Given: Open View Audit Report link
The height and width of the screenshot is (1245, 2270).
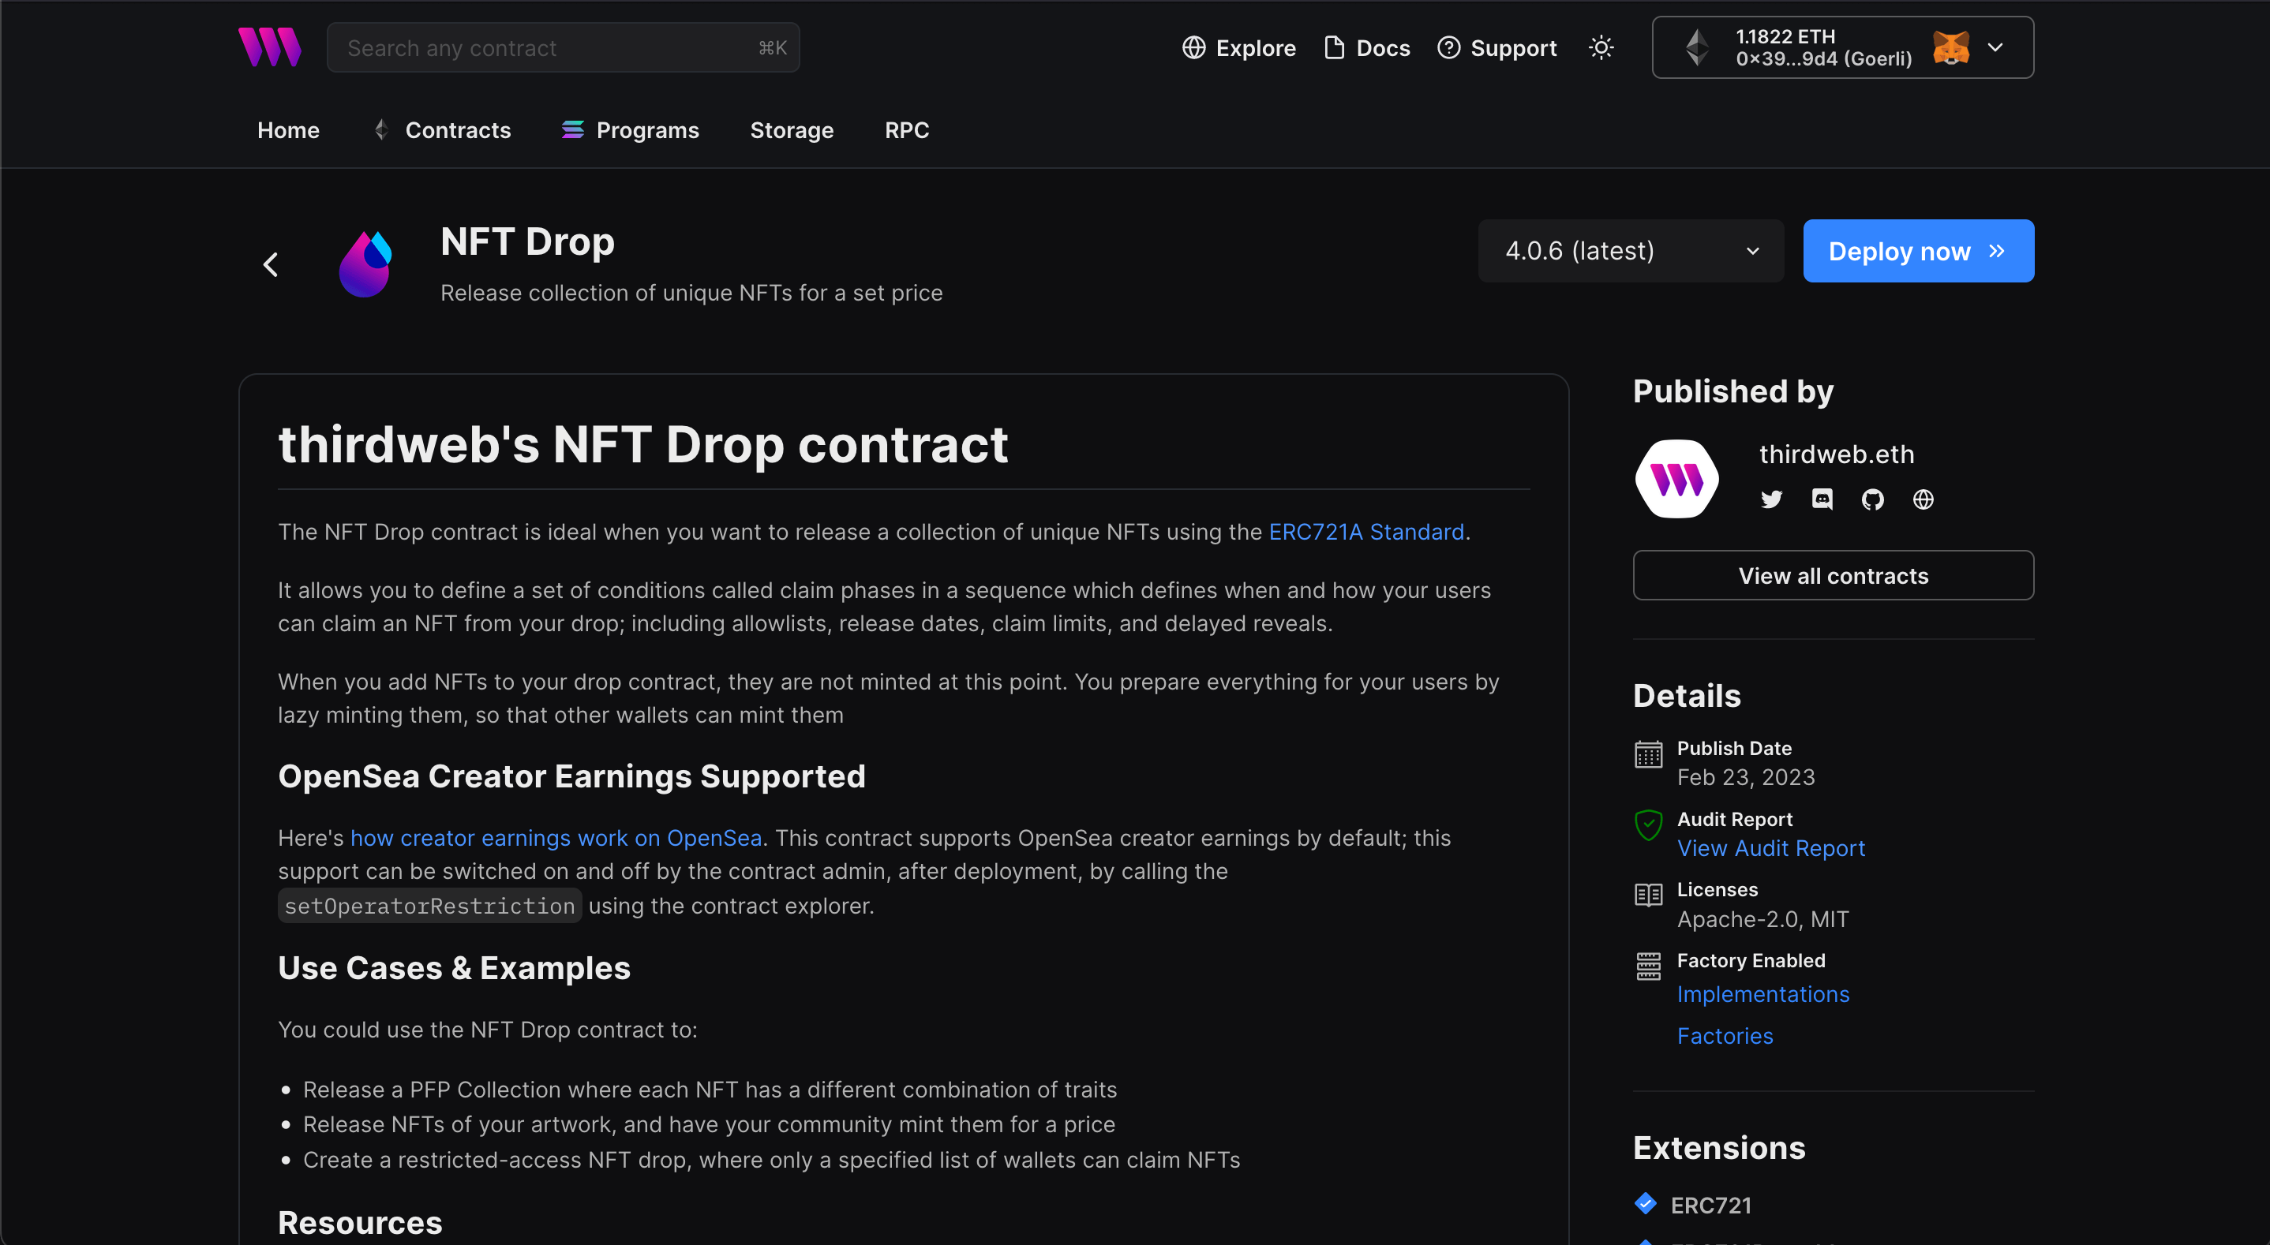Looking at the screenshot, I should pos(1771,848).
